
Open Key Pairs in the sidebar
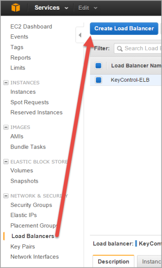coord(23,247)
